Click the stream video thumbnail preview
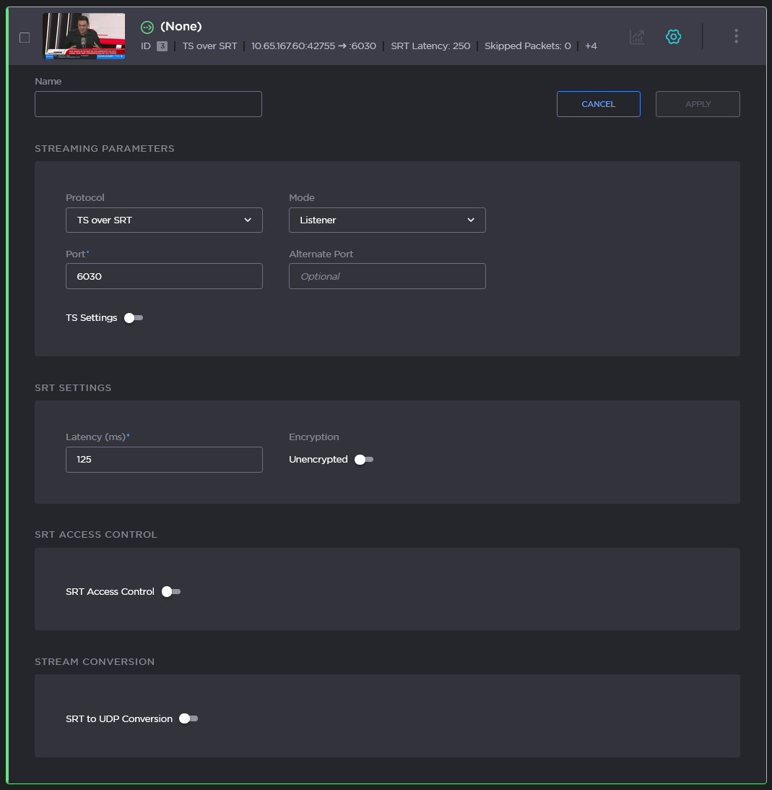This screenshot has width=772, height=790. pyautogui.click(x=84, y=36)
